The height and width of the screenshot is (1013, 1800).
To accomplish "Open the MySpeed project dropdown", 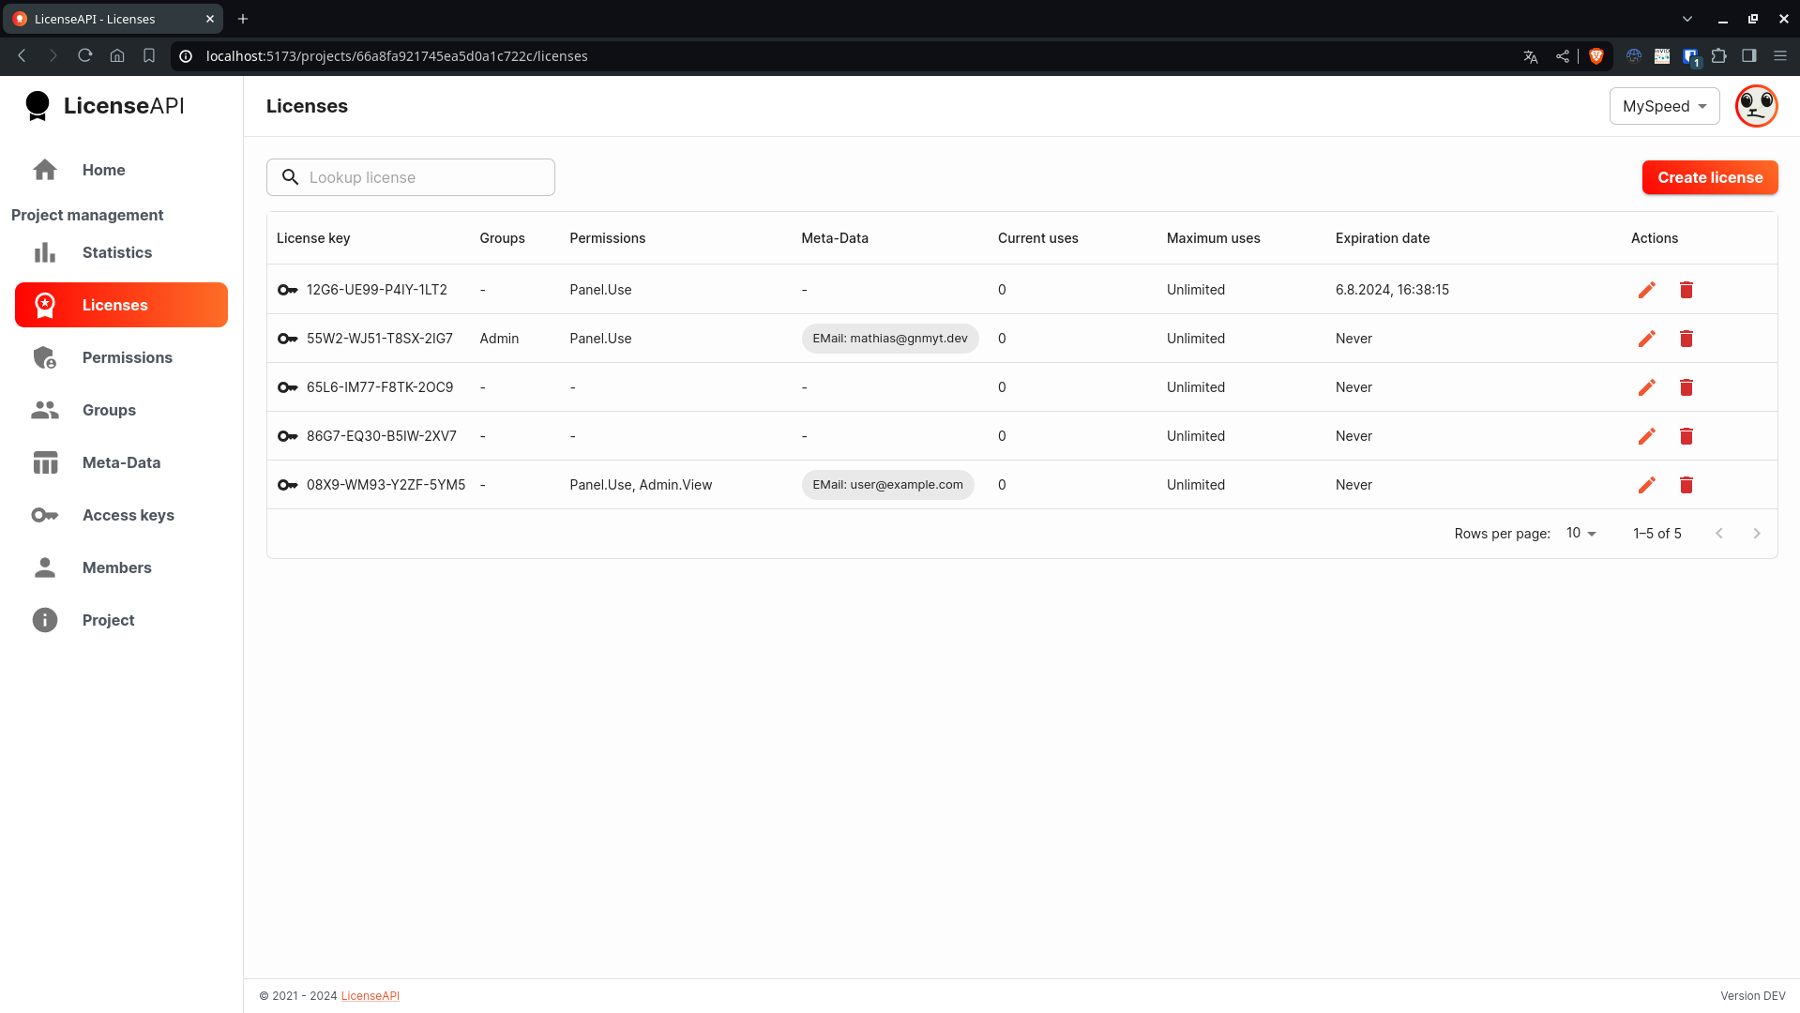I will click(1664, 106).
